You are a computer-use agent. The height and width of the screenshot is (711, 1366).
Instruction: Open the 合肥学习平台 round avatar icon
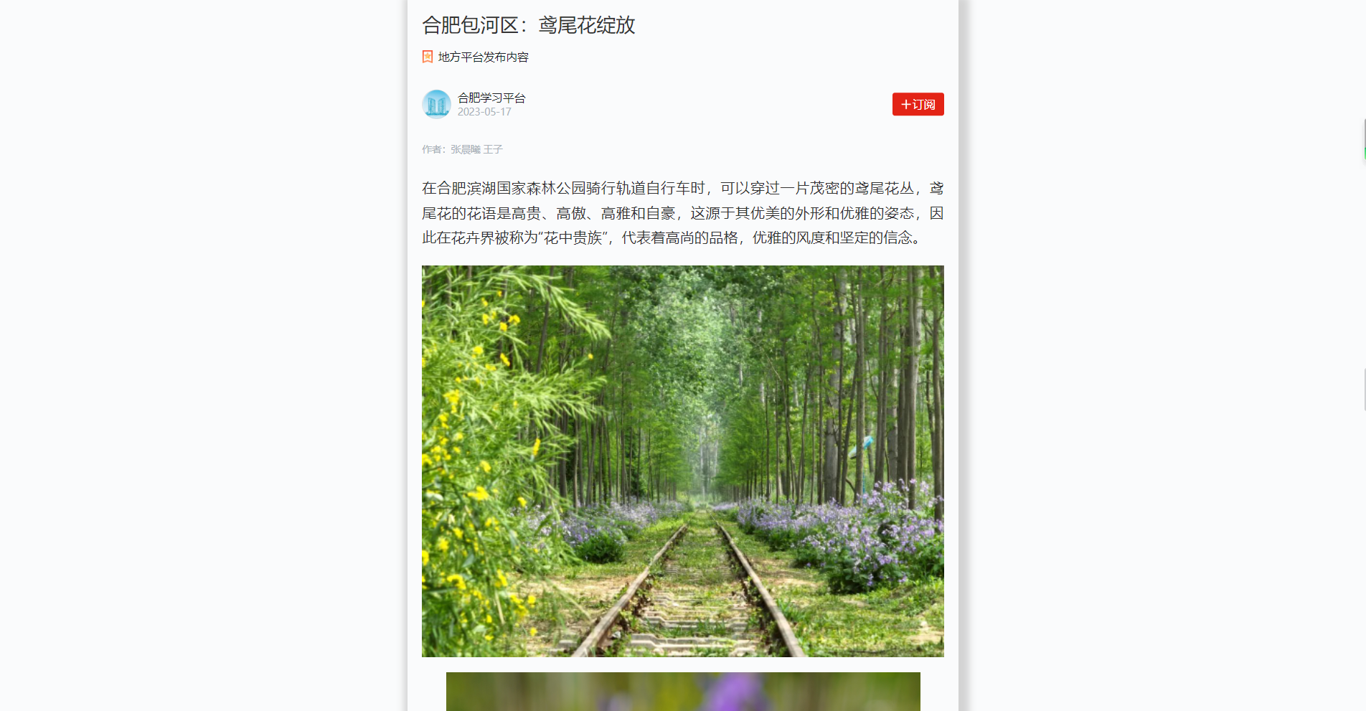point(436,104)
